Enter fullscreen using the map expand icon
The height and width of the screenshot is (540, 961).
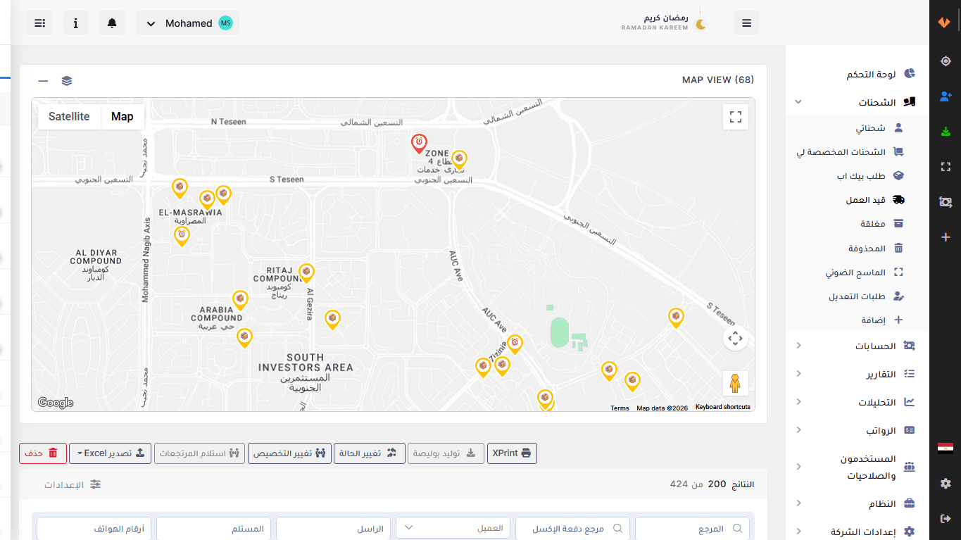(735, 117)
